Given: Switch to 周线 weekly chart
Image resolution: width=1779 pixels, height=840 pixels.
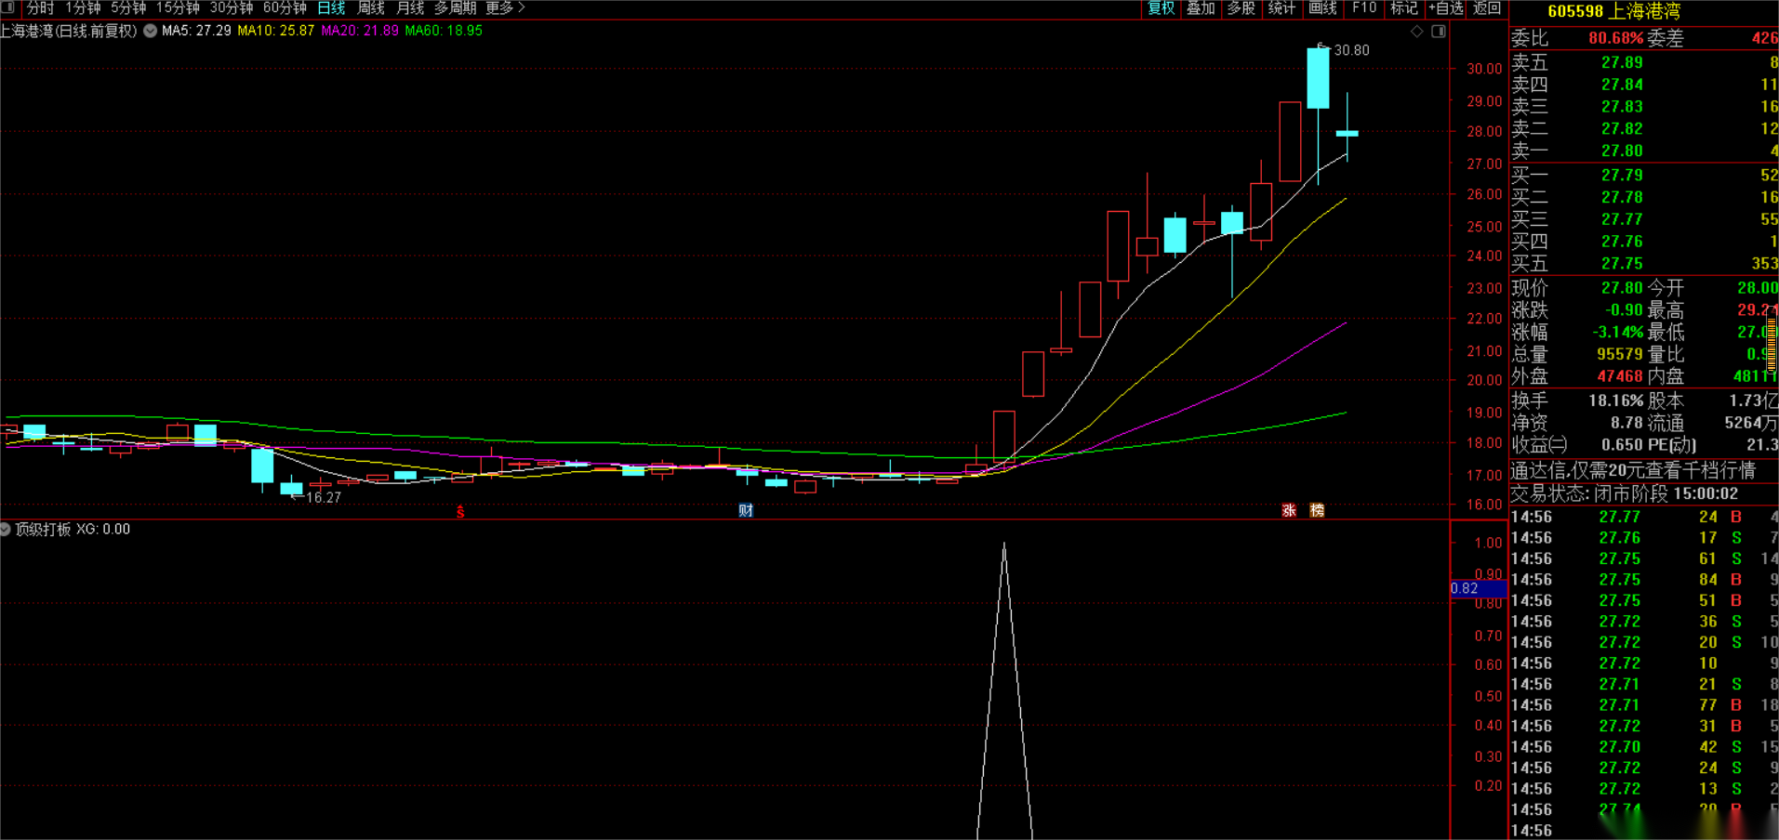Looking at the screenshot, I should click(x=371, y=8).
